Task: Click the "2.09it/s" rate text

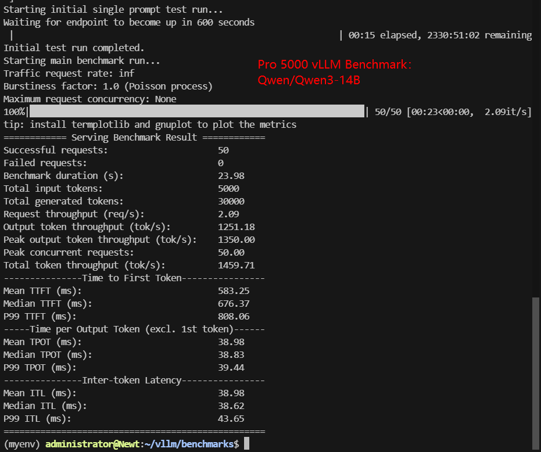Action: click(x=506, y=112)
